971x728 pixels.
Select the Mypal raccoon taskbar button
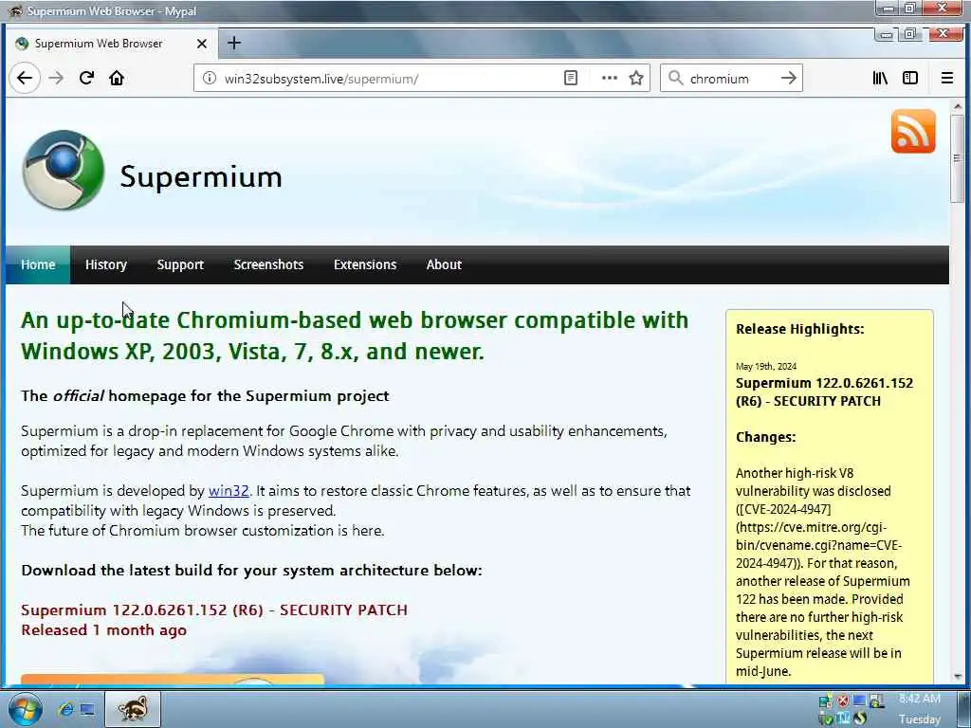tap(133, 709)
